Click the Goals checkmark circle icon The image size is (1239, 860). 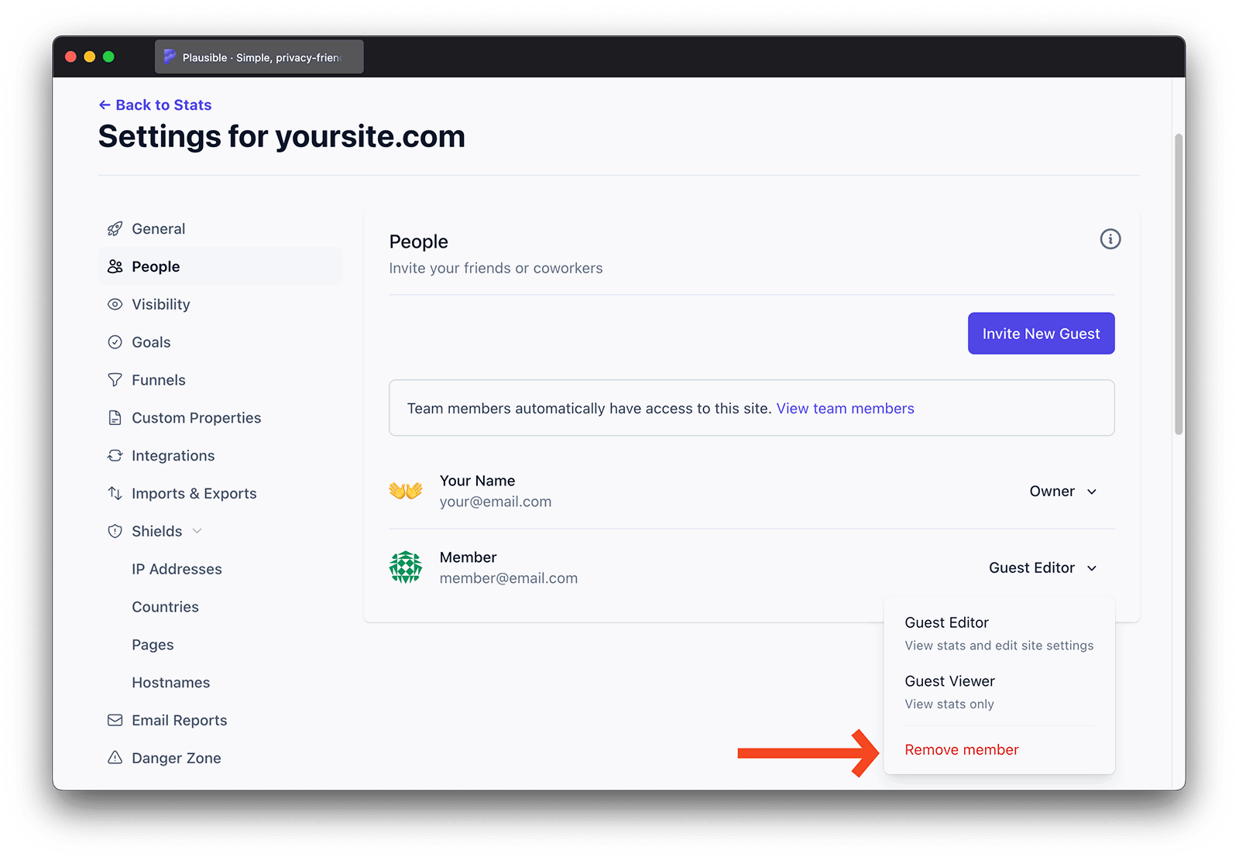(x=115, y=342)
